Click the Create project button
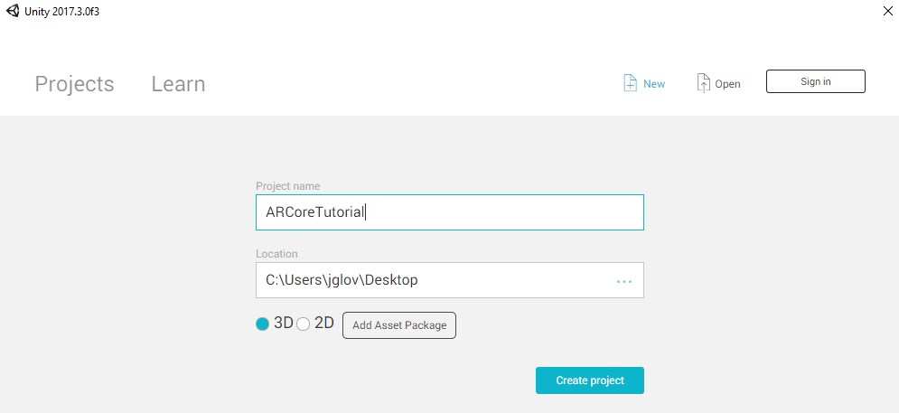The height and width of the screenshot is (413, 899). (x=589, y=380)
